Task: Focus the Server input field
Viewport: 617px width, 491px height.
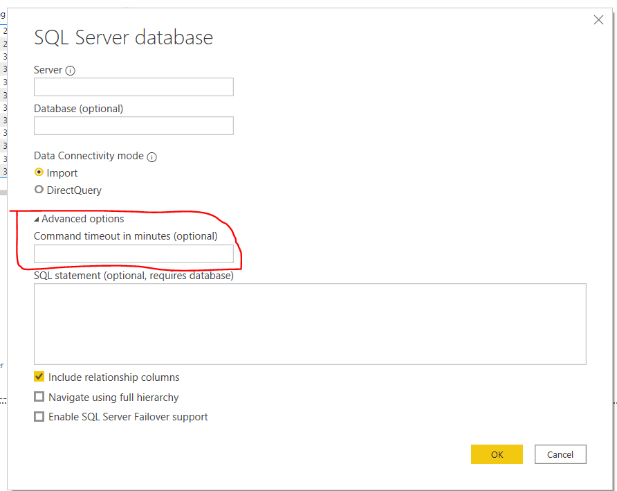Action: pos(133,87)
